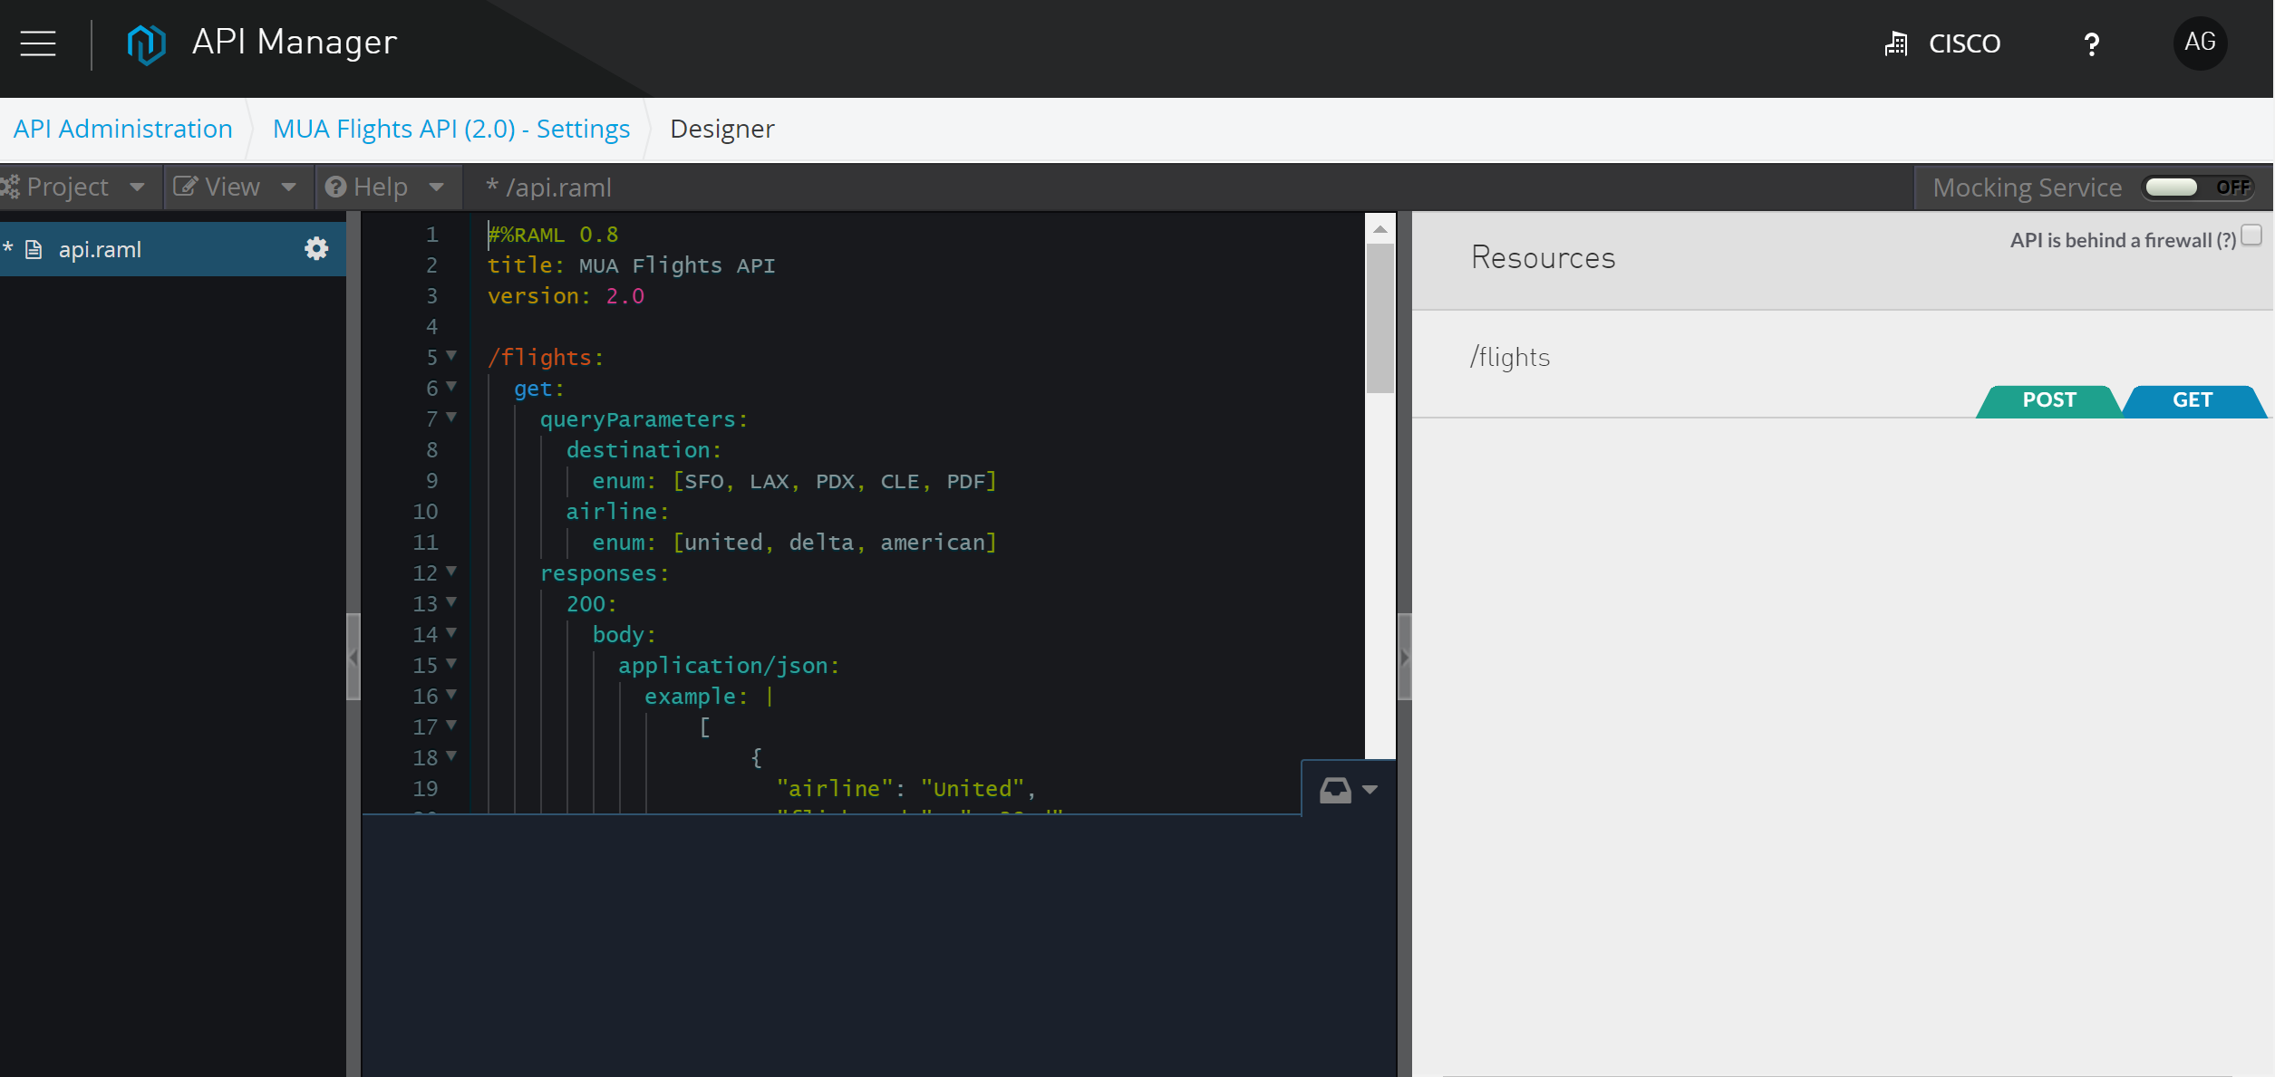Click the POST method badge for /flights
2275x1077 pixels.
coord(2048,400)
